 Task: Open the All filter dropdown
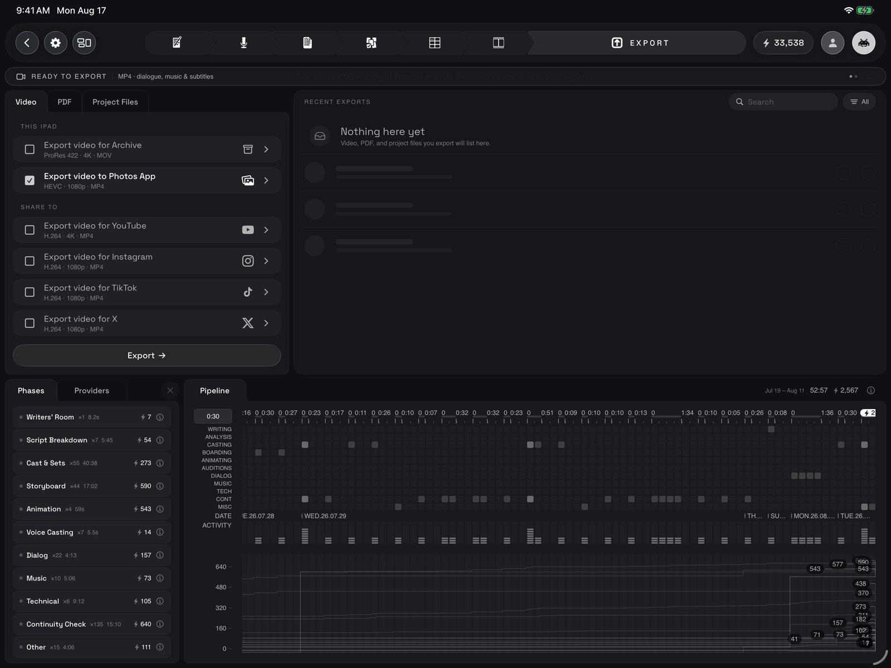(x=859, y=102)
